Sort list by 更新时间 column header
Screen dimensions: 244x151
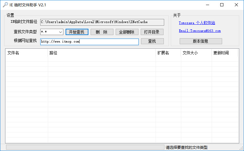[225, 53]
